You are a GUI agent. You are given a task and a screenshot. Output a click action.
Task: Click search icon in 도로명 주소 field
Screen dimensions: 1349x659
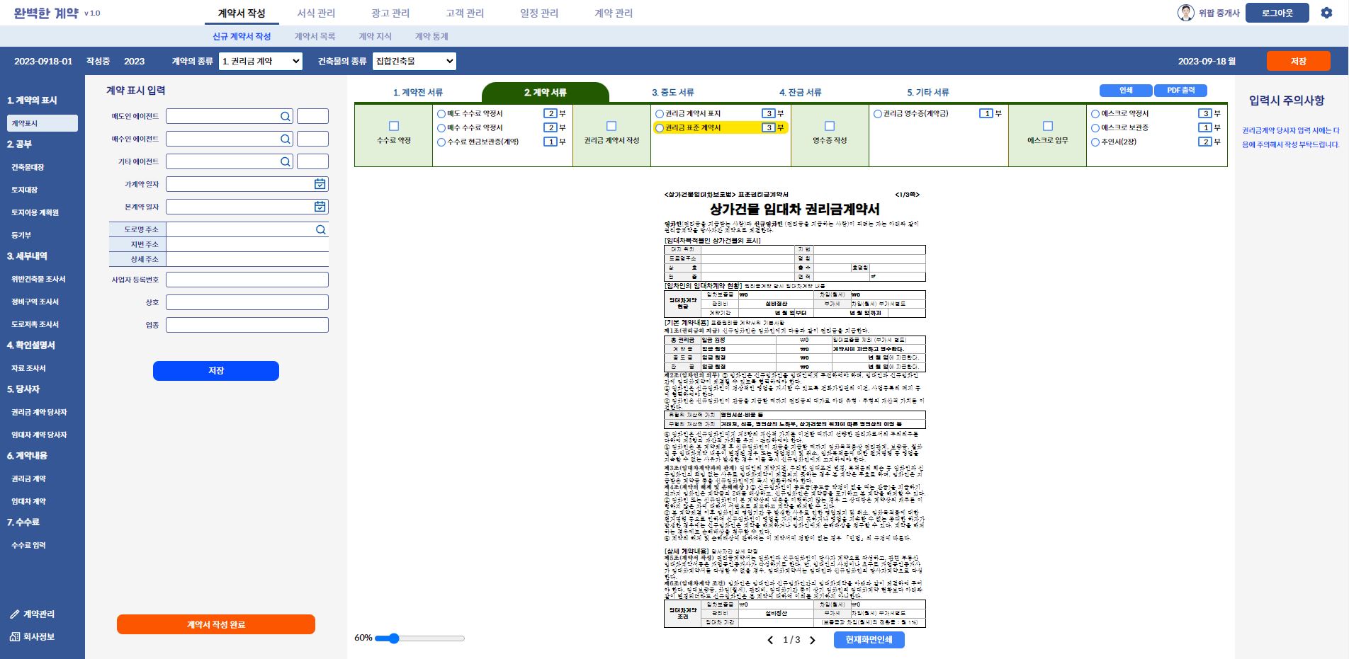tap(321, 230)
